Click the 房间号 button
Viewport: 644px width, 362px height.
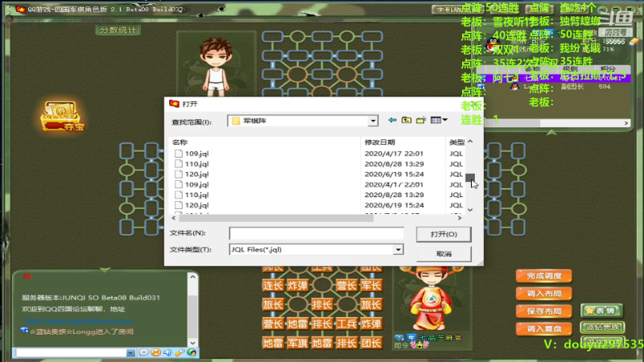point(615,32)
